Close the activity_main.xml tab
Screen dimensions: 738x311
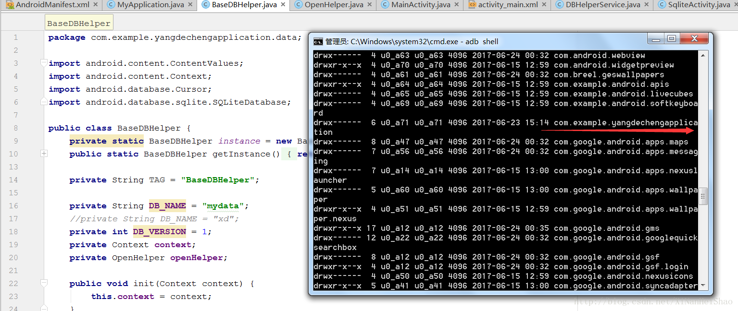point(544,5)
